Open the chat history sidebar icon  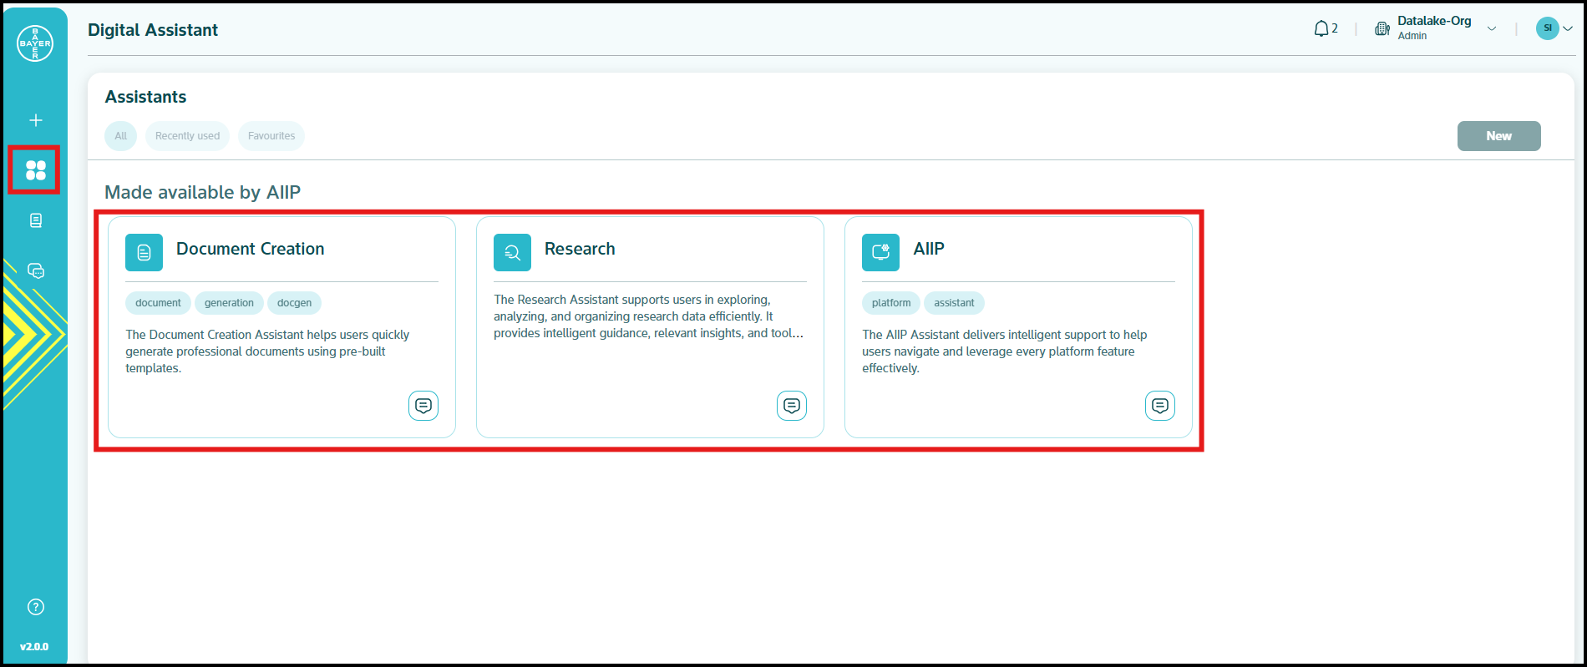click(x=35, y=270)
